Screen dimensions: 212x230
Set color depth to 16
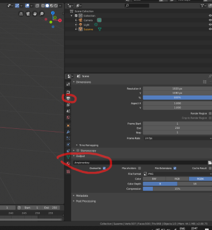[x=195, y=184]
